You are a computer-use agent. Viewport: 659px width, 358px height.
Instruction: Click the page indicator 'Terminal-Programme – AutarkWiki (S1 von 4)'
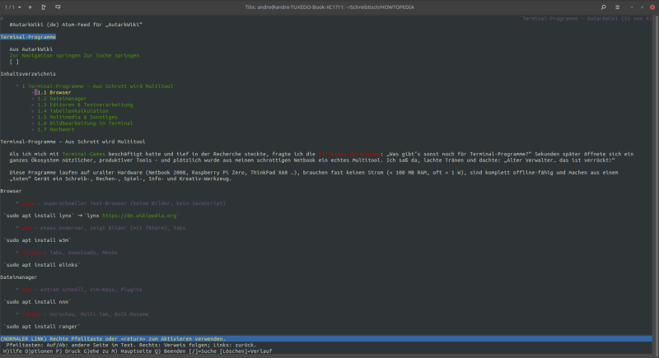click(587, 18)
